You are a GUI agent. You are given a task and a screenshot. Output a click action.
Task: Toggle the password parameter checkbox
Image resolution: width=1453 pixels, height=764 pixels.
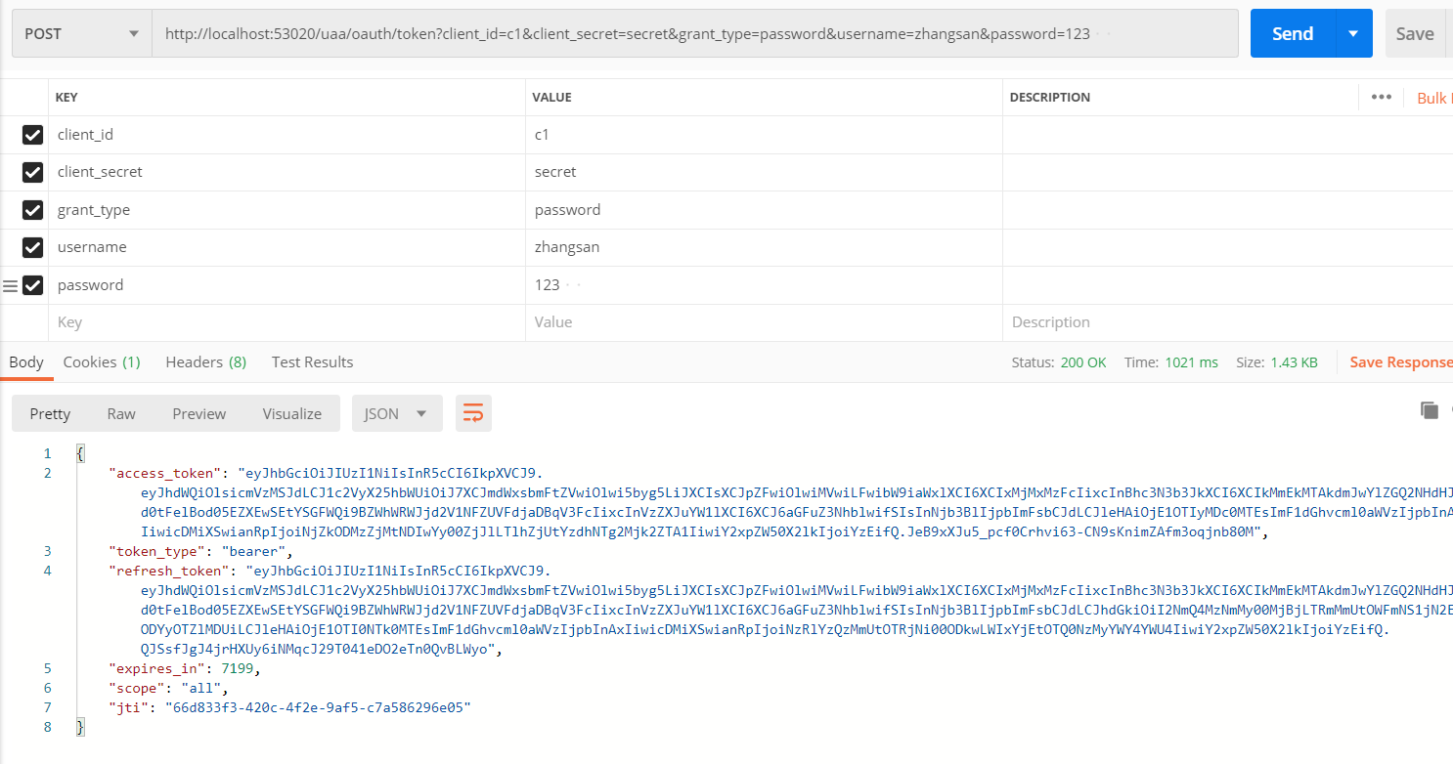[x=33, y=285]
